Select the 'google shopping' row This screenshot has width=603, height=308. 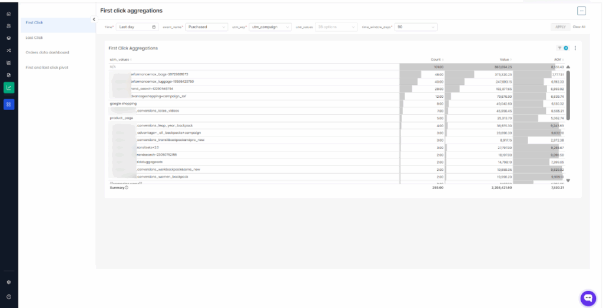(x=337, y=104)
